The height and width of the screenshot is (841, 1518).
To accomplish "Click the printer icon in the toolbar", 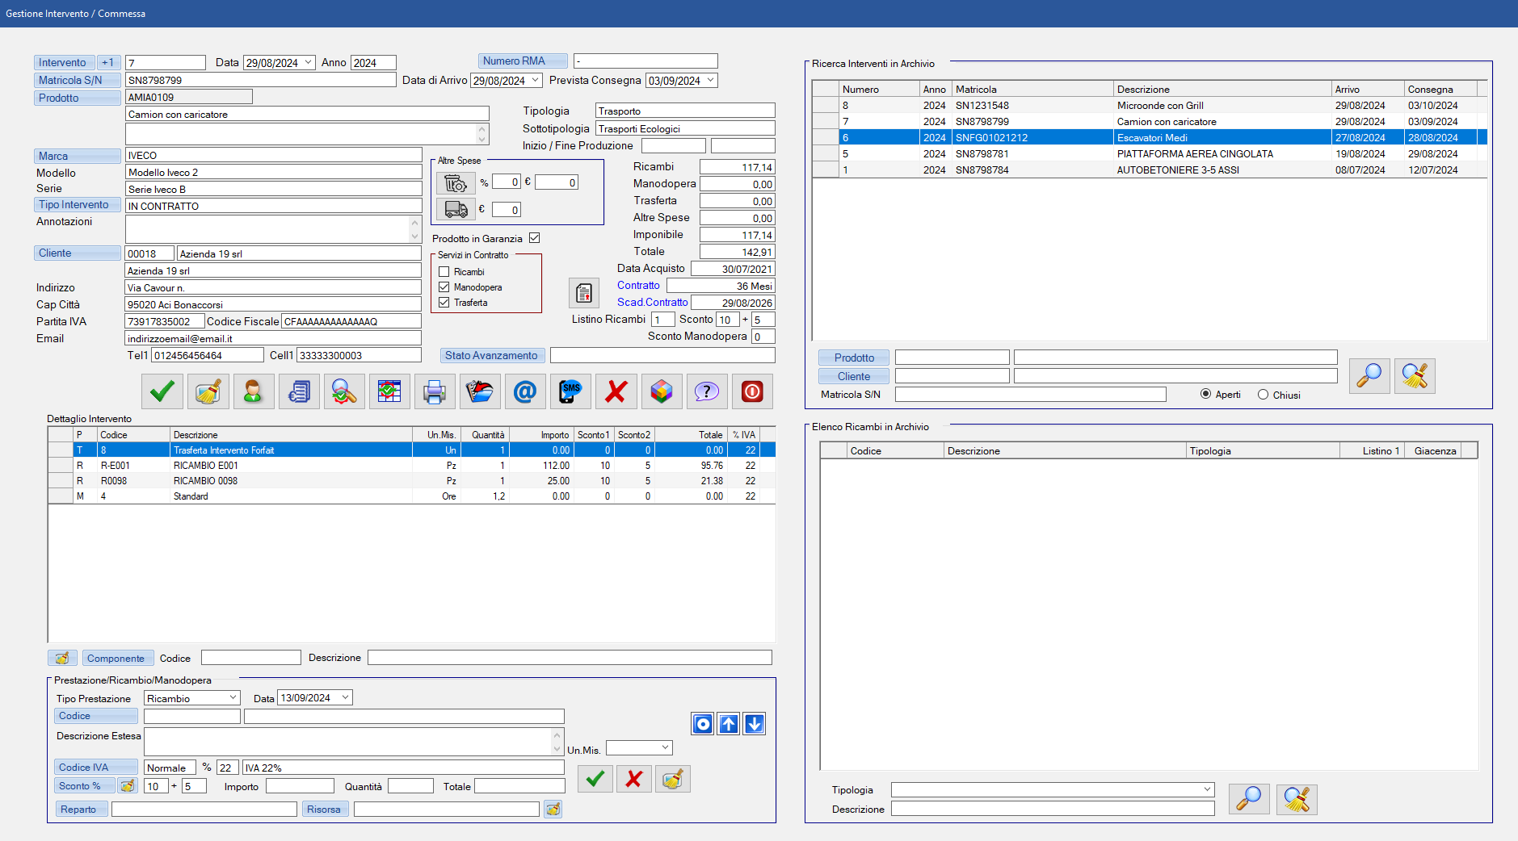I will tap(434, 391).
